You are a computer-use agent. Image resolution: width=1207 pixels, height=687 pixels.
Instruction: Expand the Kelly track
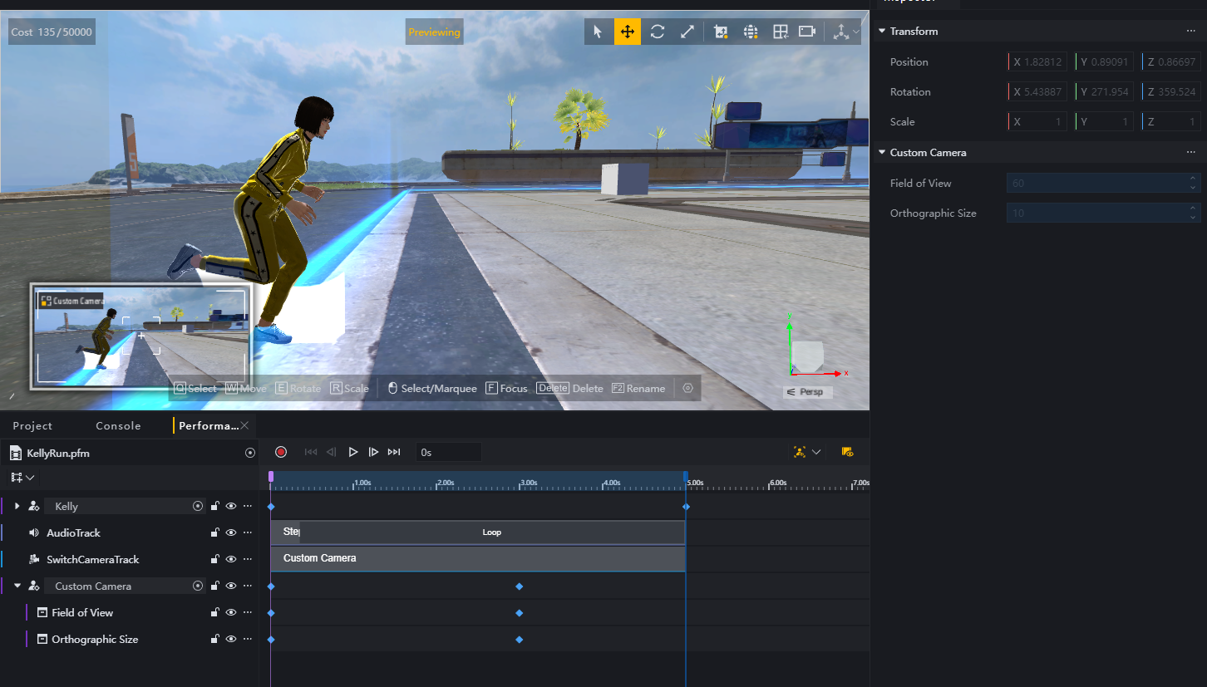click(x=17, y=506)
